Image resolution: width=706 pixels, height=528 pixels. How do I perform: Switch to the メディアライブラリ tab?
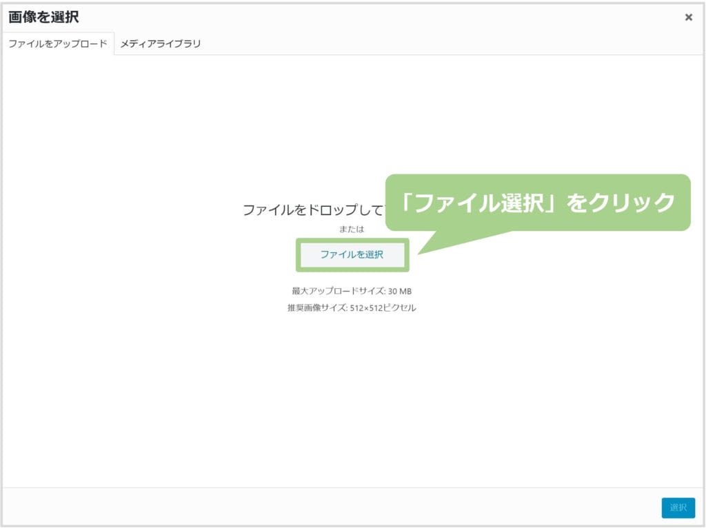tap(161, 43)
